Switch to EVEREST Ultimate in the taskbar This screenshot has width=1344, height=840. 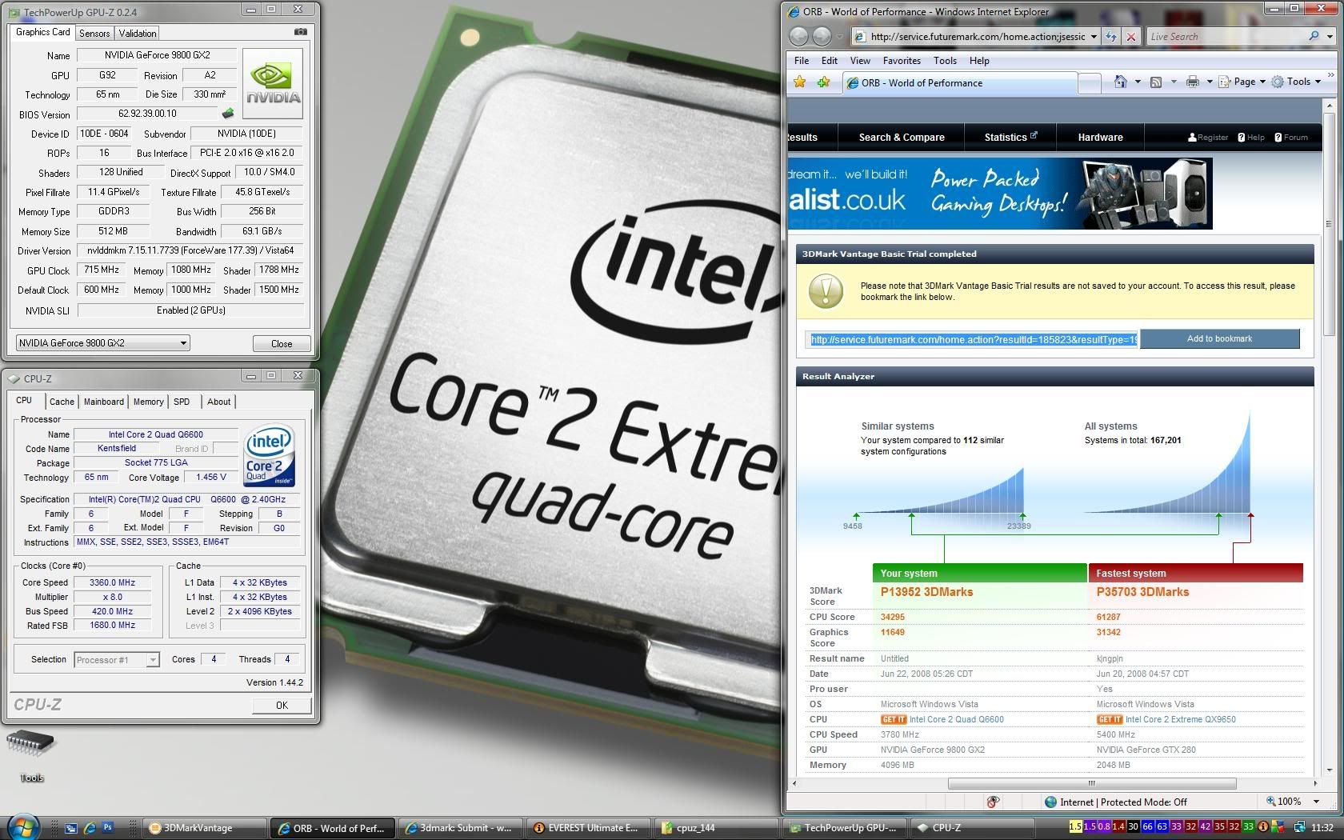[x=590, y=828]
